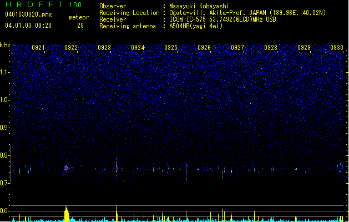Click the HROFFT 1.0.0 title text
This screenshot has height=222, width=349.
click(44, 4)
